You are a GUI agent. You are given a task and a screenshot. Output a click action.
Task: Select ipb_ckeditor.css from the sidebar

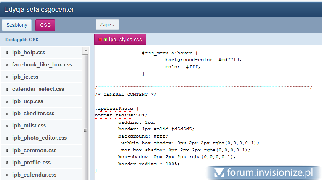coord(33,114)
